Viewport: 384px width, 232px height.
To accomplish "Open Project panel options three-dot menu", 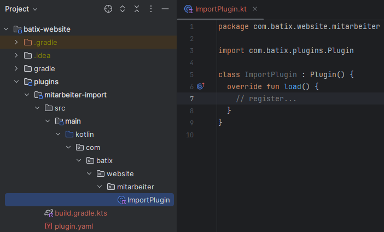I will click(151, 9).
